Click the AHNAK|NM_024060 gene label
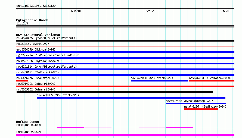The height and width of the screenshot is (138, 242). pyautogui.click(x=29, y=125)
